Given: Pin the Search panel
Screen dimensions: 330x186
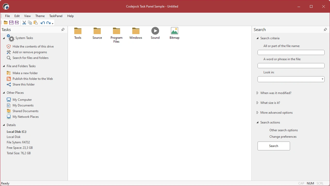Looking at the screenshot, I should pos(325,30).
